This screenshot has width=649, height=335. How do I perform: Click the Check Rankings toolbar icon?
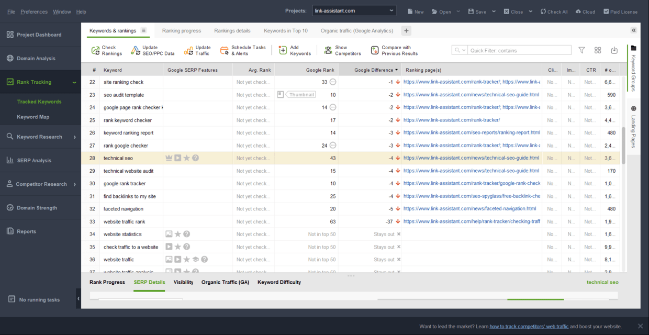click(x=95, y=50)
